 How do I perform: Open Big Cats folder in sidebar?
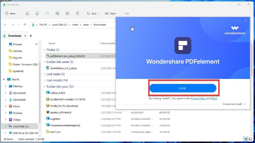pos(18,58)
